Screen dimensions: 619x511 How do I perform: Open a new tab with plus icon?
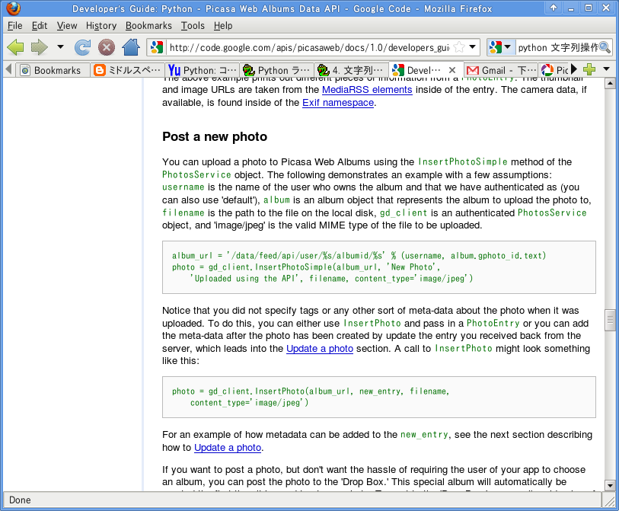[x=589, y=69]
